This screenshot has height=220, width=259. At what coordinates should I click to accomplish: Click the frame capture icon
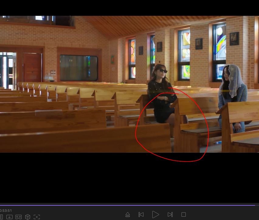point(37,217)
